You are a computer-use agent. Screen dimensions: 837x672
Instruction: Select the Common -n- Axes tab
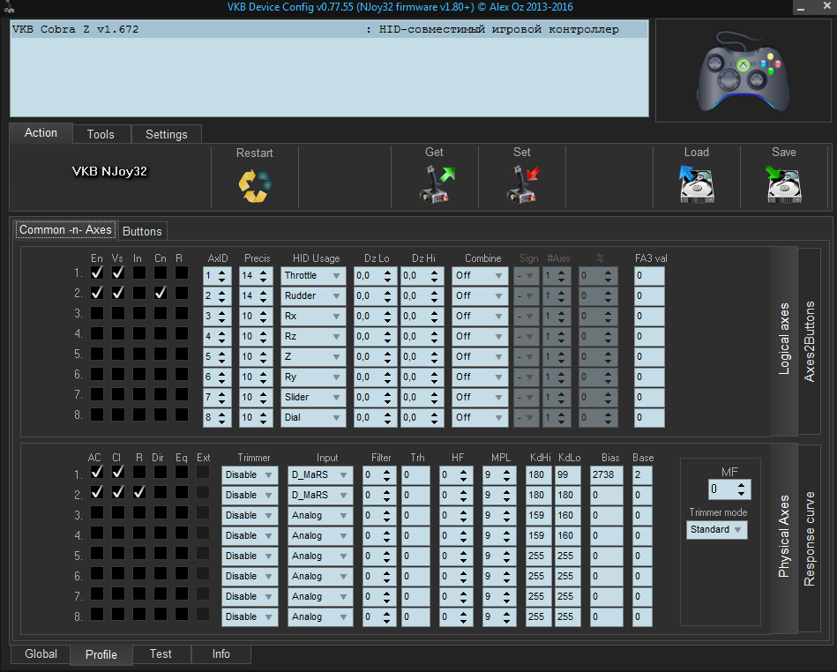coord(65,230)
